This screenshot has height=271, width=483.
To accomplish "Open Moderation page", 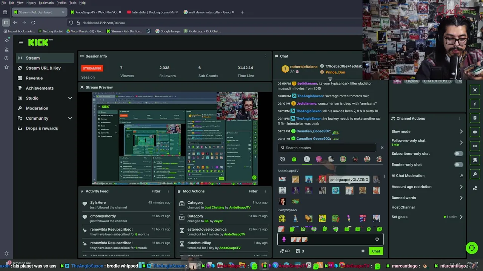I will click(x=45, y=108).
